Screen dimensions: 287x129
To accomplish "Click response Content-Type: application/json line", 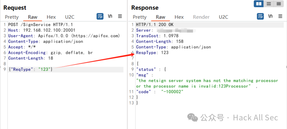I will [x=174, y=47].
